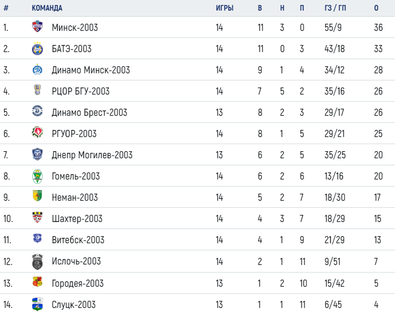Click the ГЗ / ГП column header
Screen dimensions: 395x313
[x=335, y=8]
